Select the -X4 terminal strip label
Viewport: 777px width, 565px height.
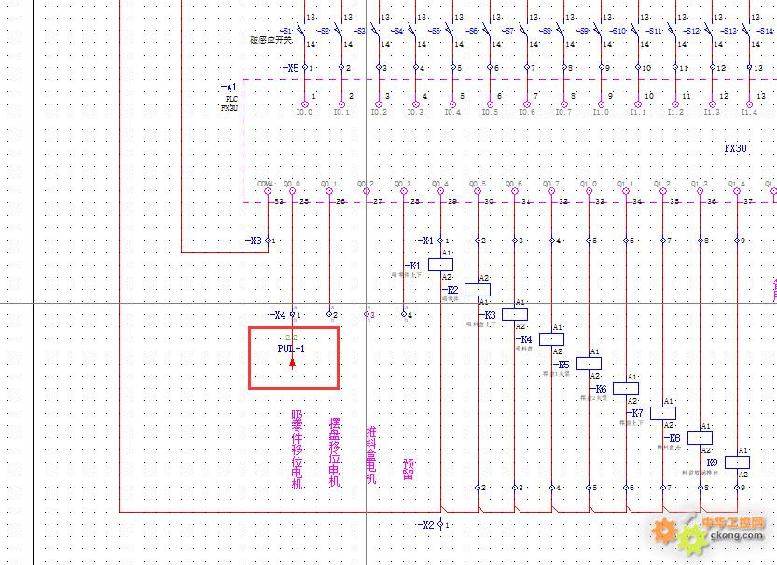pyautogui.click(x=278, y=315)
